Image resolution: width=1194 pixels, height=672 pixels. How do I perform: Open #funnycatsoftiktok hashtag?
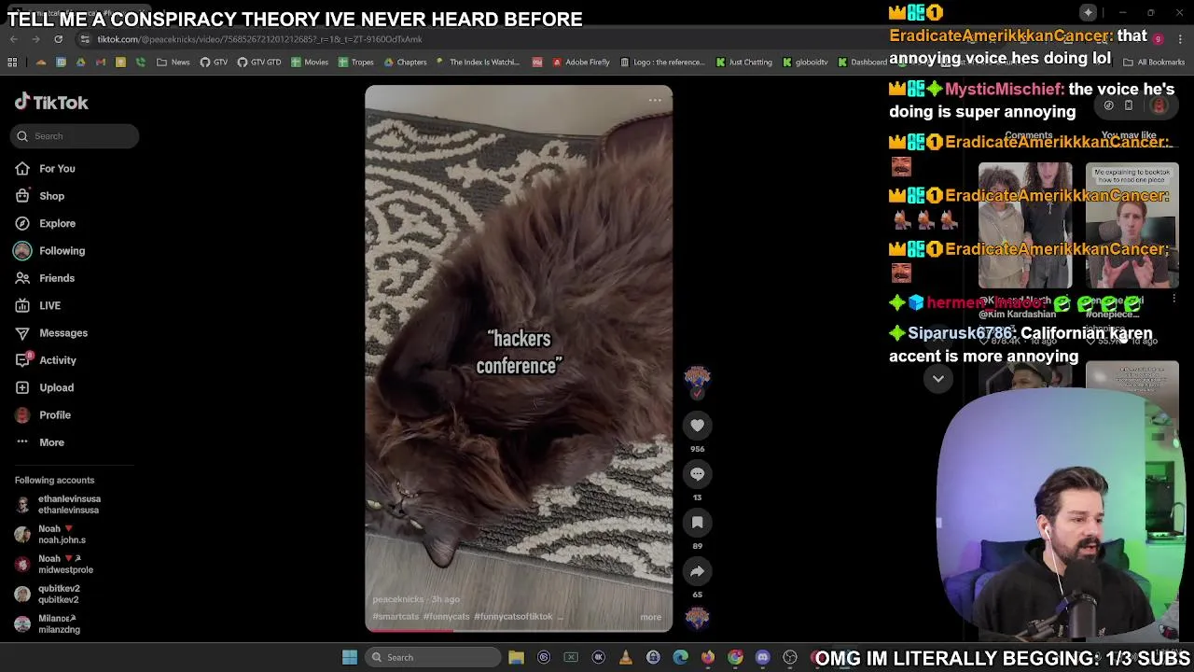pos(513,617)
